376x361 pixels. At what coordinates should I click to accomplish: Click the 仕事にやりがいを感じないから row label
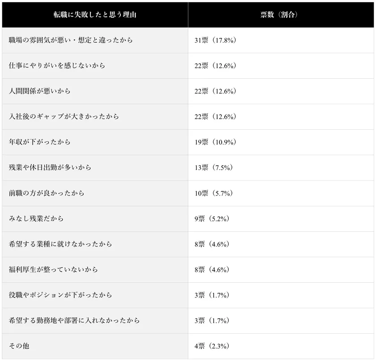pyautogui.click(x=57, y=66)
